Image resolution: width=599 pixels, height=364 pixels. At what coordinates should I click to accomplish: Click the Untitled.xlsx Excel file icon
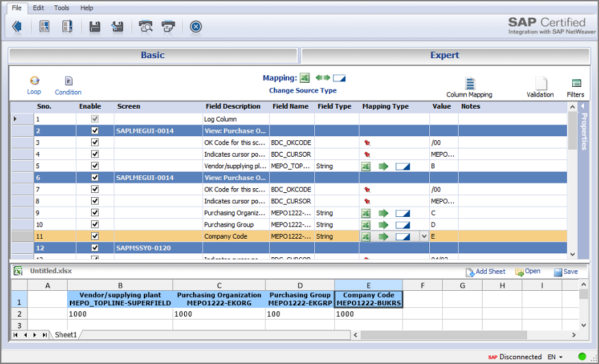point(18,271)
